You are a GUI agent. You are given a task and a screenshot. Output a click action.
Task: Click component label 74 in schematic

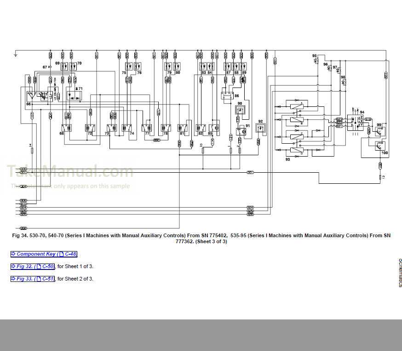tap(132, 133)
